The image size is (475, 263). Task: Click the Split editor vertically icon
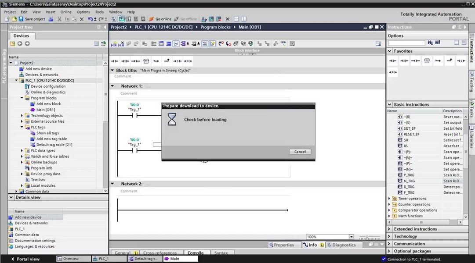(x=244, y=19)
